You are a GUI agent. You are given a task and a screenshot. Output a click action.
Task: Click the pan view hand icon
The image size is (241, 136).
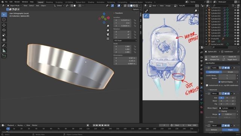(x=108, y=30)
